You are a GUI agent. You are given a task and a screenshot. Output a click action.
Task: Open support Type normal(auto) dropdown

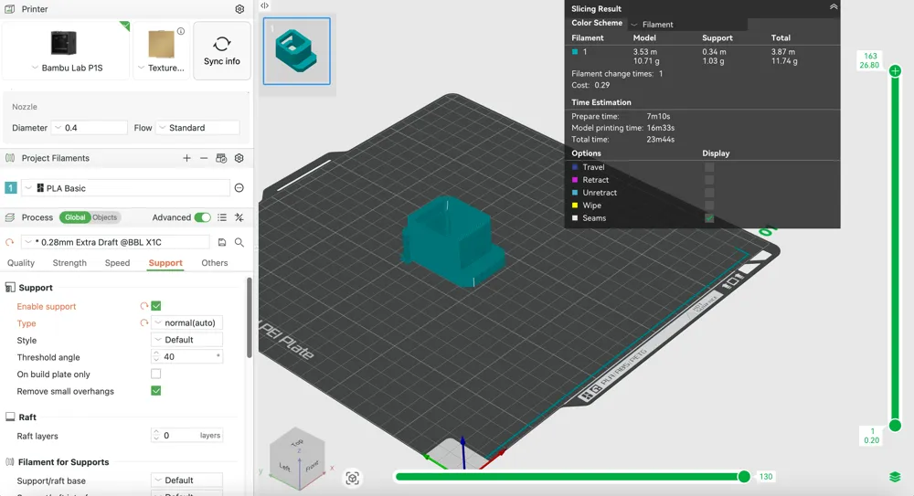point(187,322)
